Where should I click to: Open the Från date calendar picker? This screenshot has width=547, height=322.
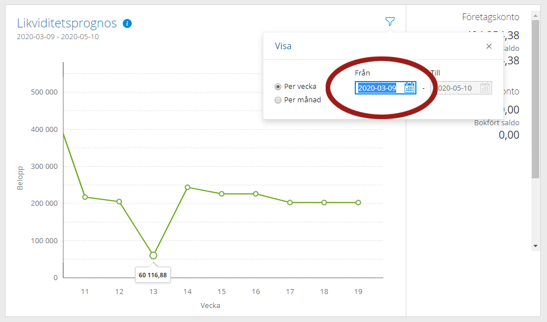tap(410, 88)
